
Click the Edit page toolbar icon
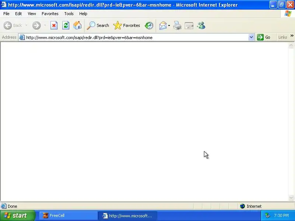point(189,25)
